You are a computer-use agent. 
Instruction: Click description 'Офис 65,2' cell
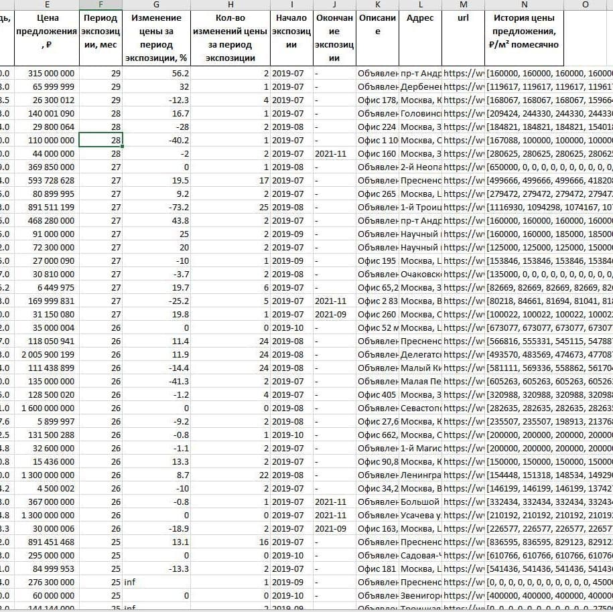pyautogui.click(x=378, y=288)
